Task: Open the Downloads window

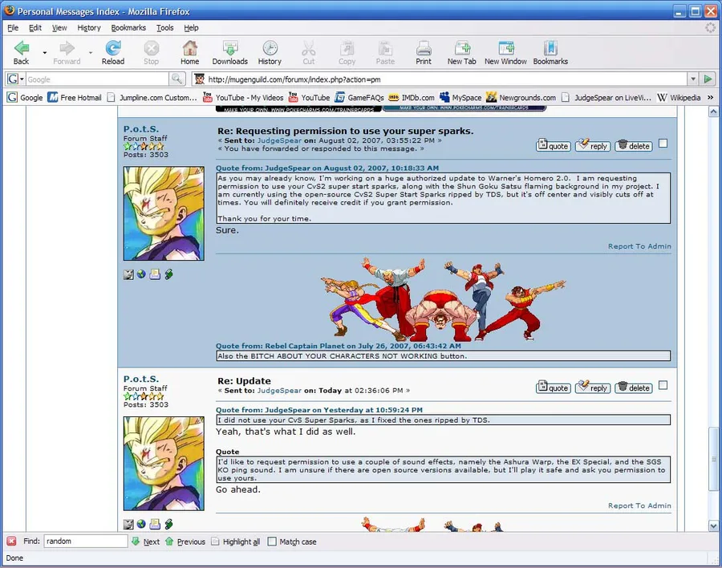Action: 229,52
